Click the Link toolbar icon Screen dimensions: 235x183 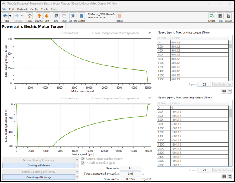pyautogui.click(x=56, y=16)
